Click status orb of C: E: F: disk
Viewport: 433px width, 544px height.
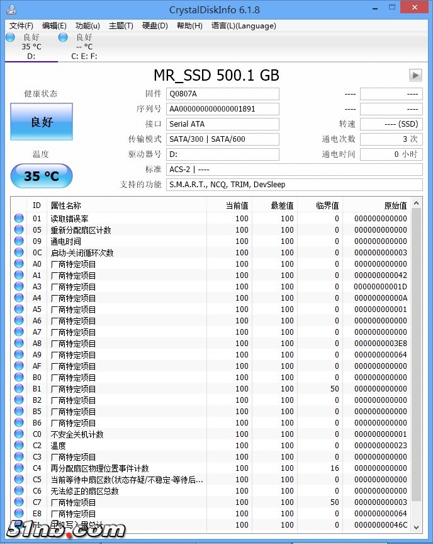coord(63,38)
